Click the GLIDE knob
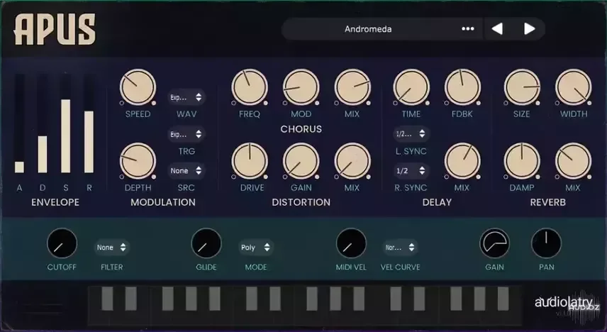The image size is (607, 332). pos(206,243)
